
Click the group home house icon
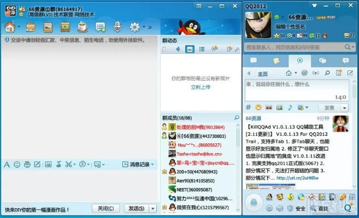tap(10, 27)
